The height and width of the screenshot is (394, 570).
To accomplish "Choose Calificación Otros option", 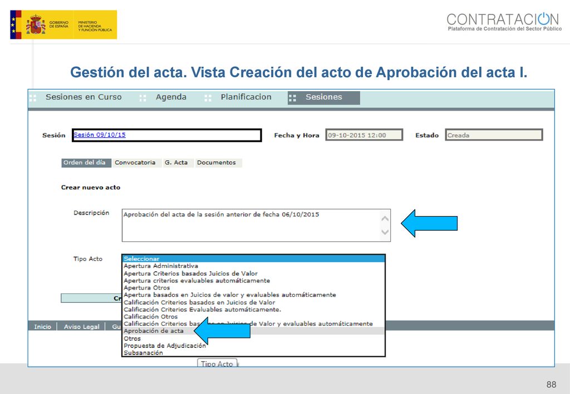I will point(253,317).
